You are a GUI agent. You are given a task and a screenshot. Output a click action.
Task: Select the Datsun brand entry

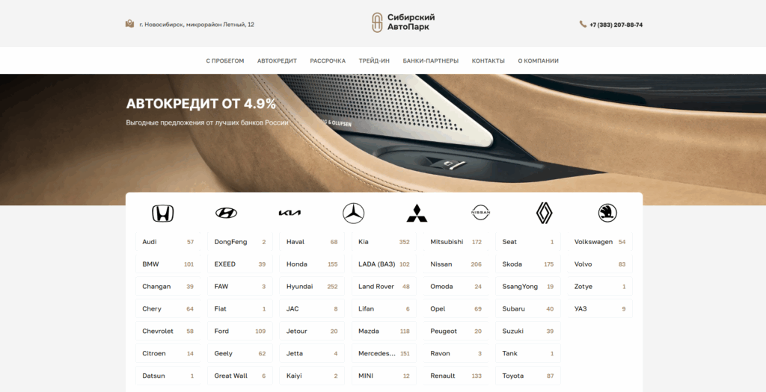[168, 376]
